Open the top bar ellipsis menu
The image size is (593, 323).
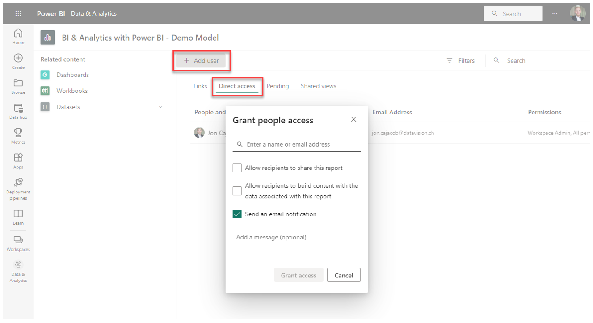pos(555,13)
